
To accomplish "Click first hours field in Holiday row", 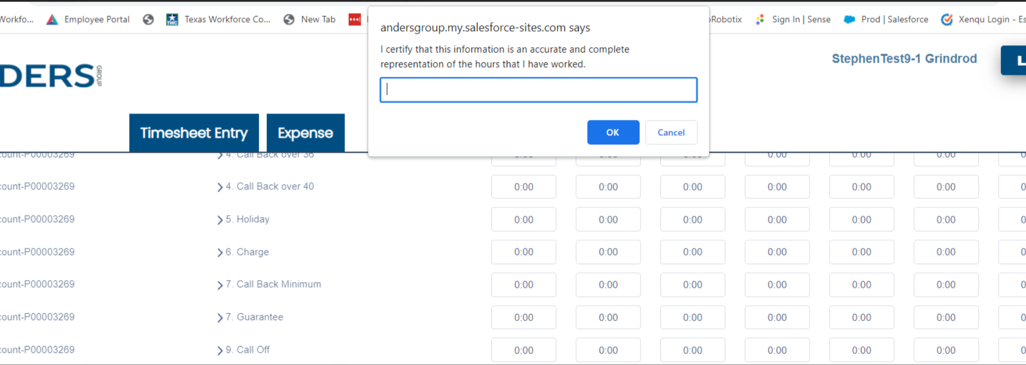I will (x=523, y=220).
